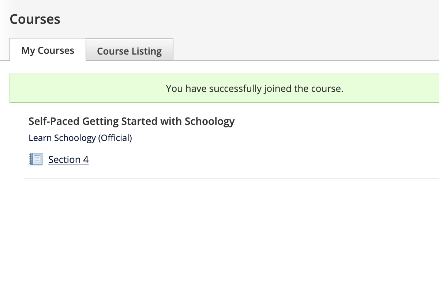Screen dimensions: 439x297
Task: Click the Courses page heading
Action: pos(35,19)
